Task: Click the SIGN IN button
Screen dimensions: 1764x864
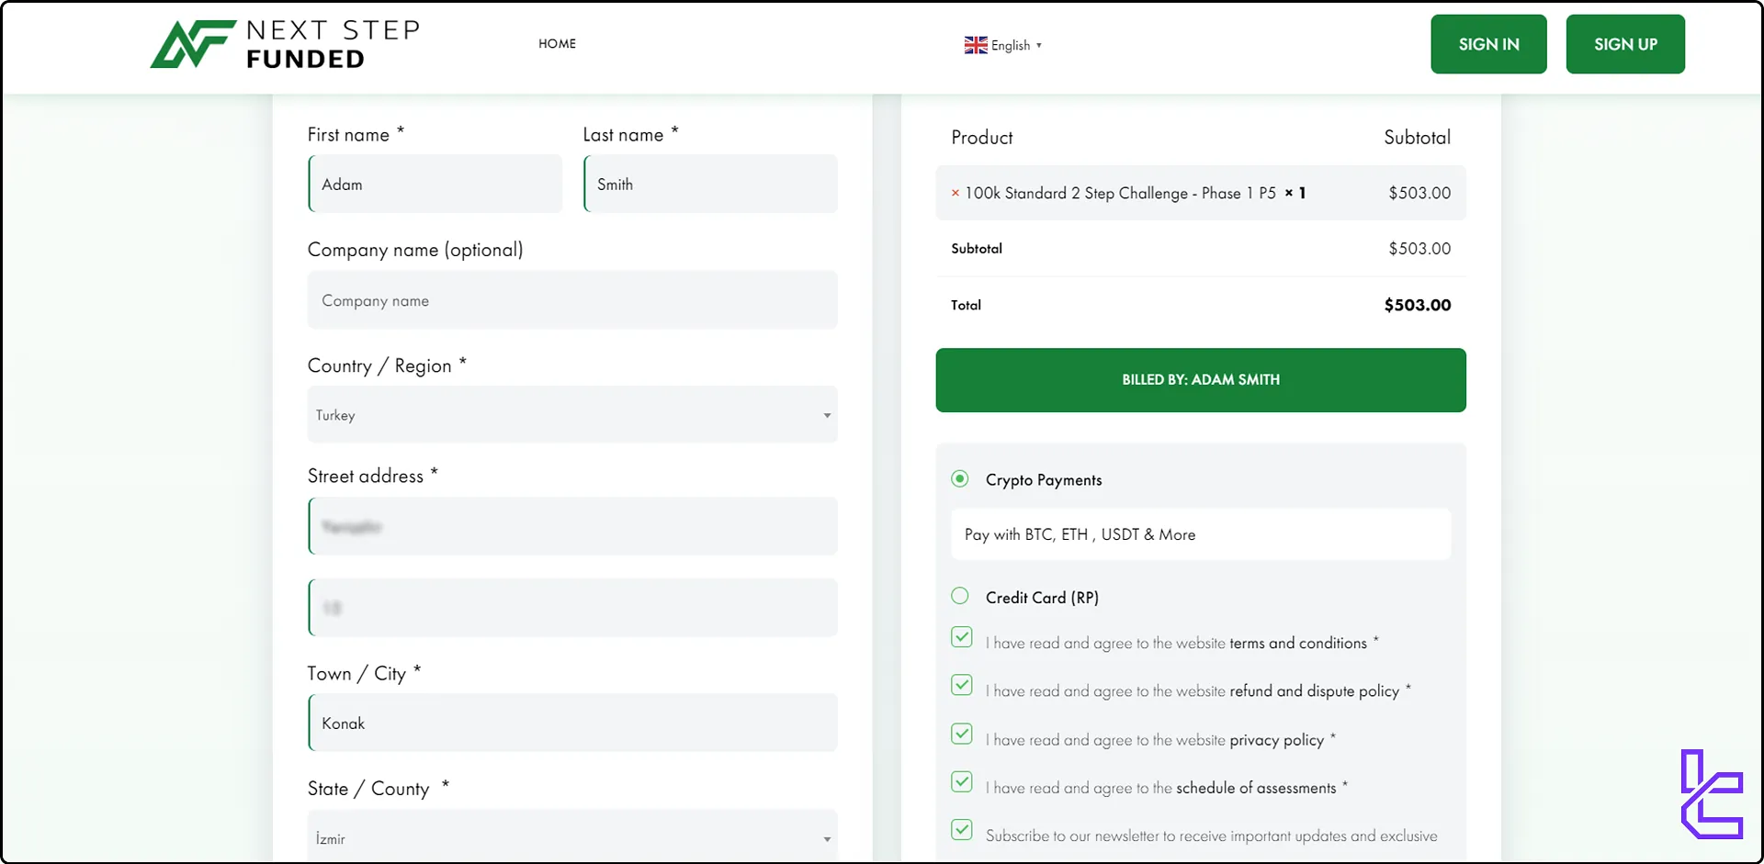Action: click(1488, 44)
